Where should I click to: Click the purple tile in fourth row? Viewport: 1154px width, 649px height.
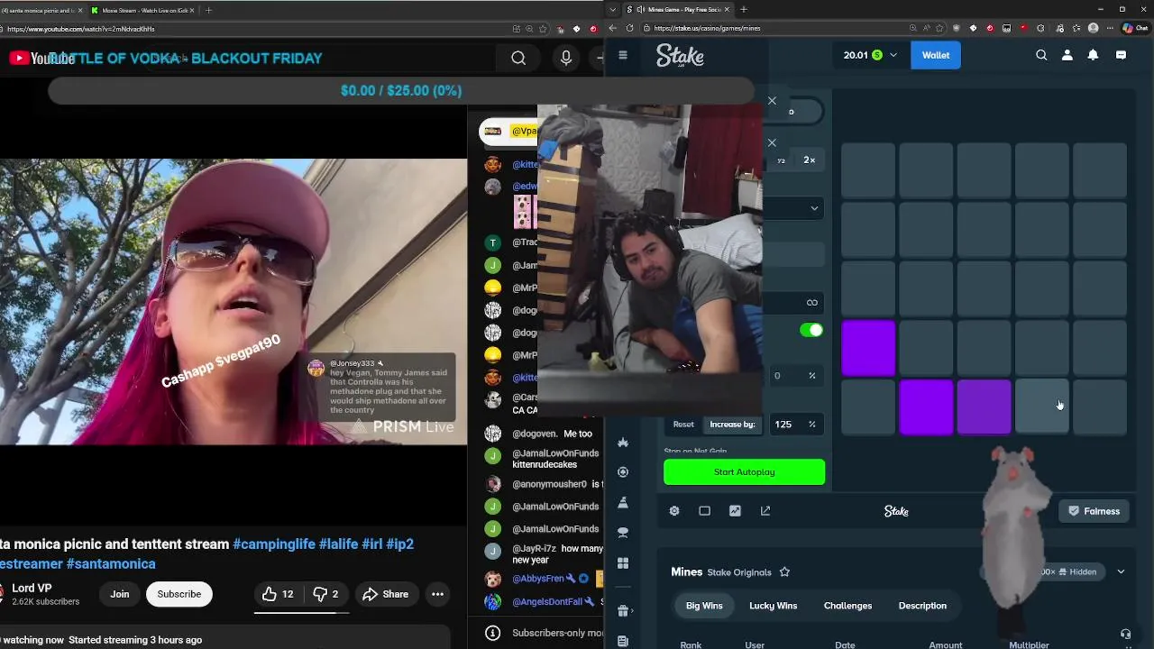[x=868, y=348]
